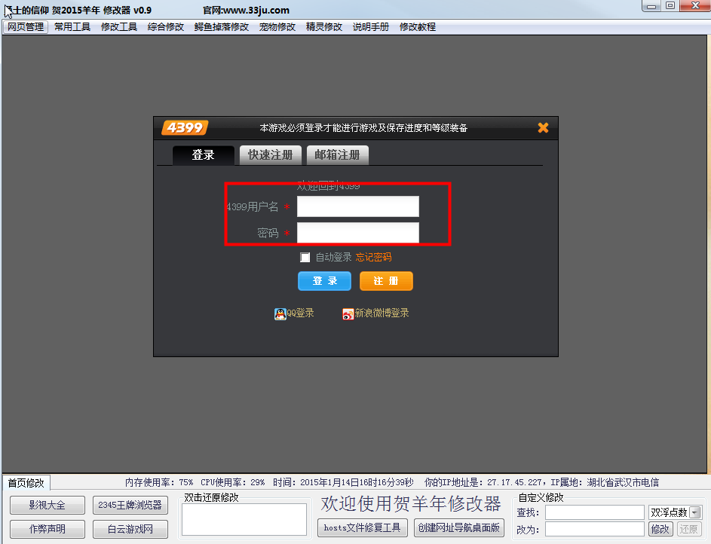Switch to the 邮箱注册 tab

(x=337, y=155)
